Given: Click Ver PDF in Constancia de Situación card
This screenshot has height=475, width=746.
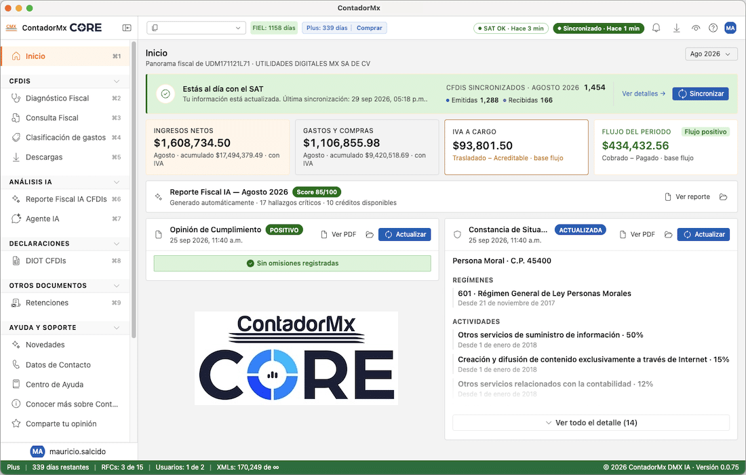Looking at the screenshot, I should tap(637, 235).
